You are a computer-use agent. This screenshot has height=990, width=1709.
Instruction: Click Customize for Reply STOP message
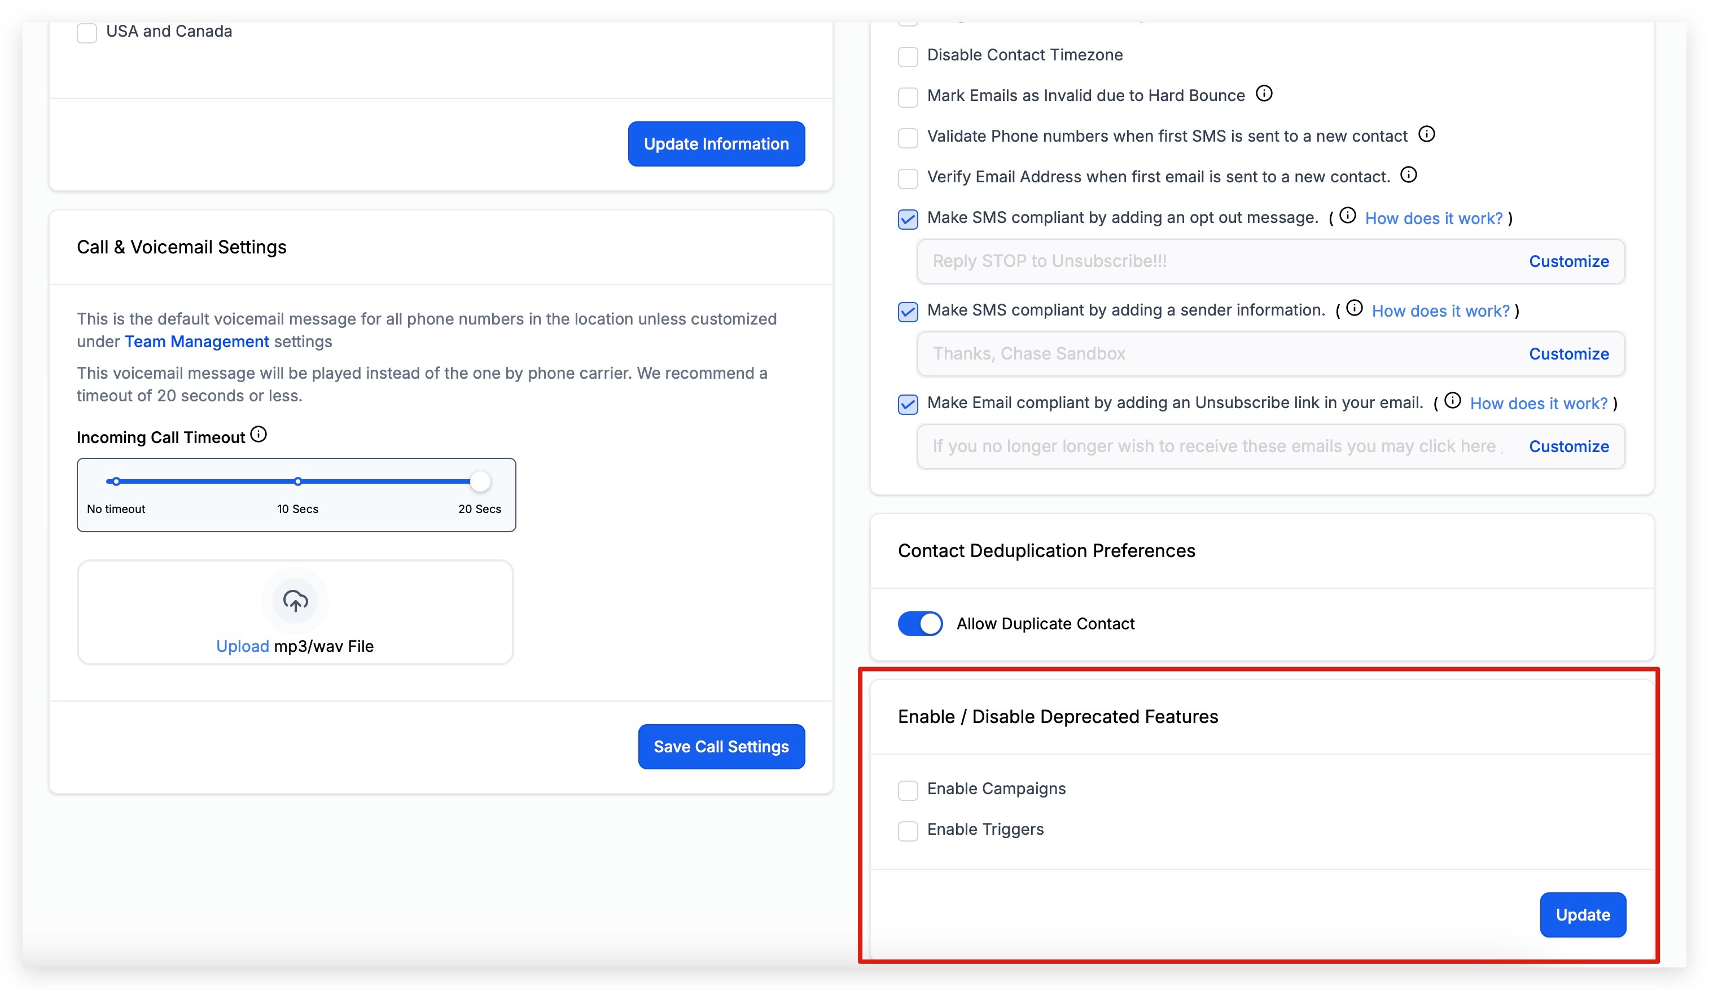[x=1568, y=261]
